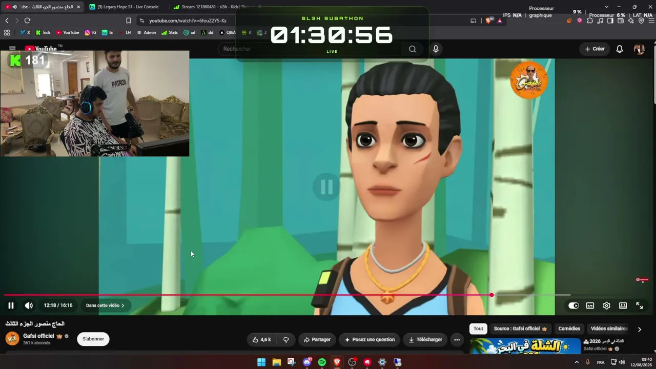Open the Créer menu on YouTube
656x369 pixels.
pyautogui.click(x=594, y=49)
